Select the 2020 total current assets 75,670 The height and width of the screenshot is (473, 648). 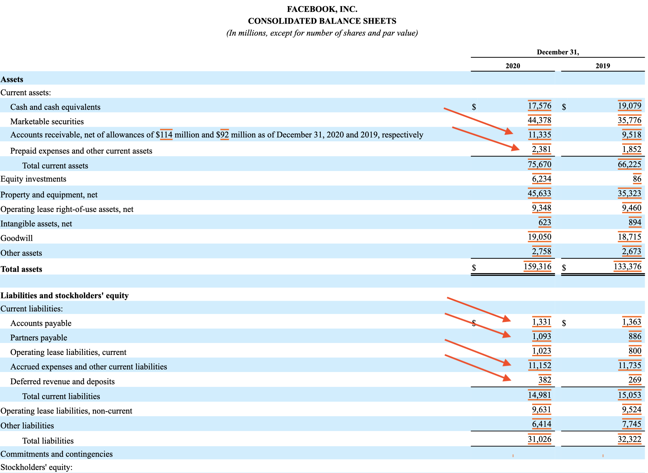coord(539,165)
